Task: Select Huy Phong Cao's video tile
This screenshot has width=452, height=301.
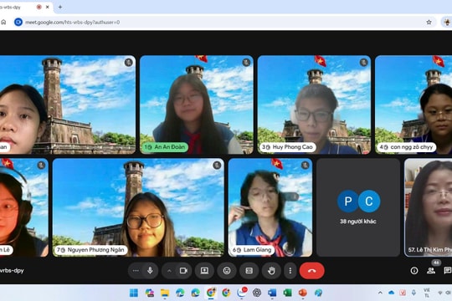Action: (x=314, y=105)
